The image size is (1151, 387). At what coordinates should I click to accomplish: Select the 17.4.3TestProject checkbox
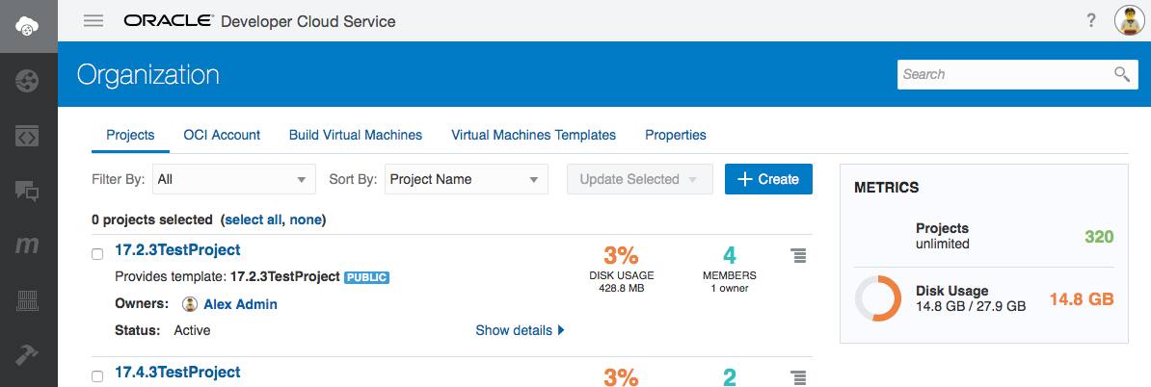(x=97, y=376)
